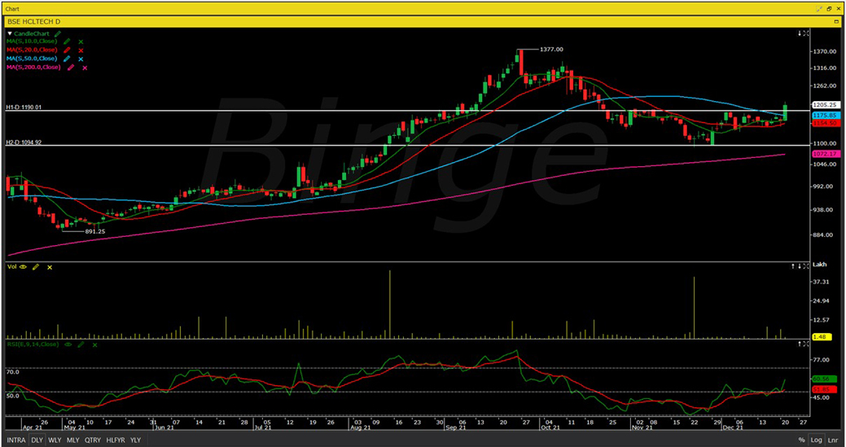The image size is (846, 447).
Task: Click the pin icon in Chart title bar
Action: (x=819, y=9)
